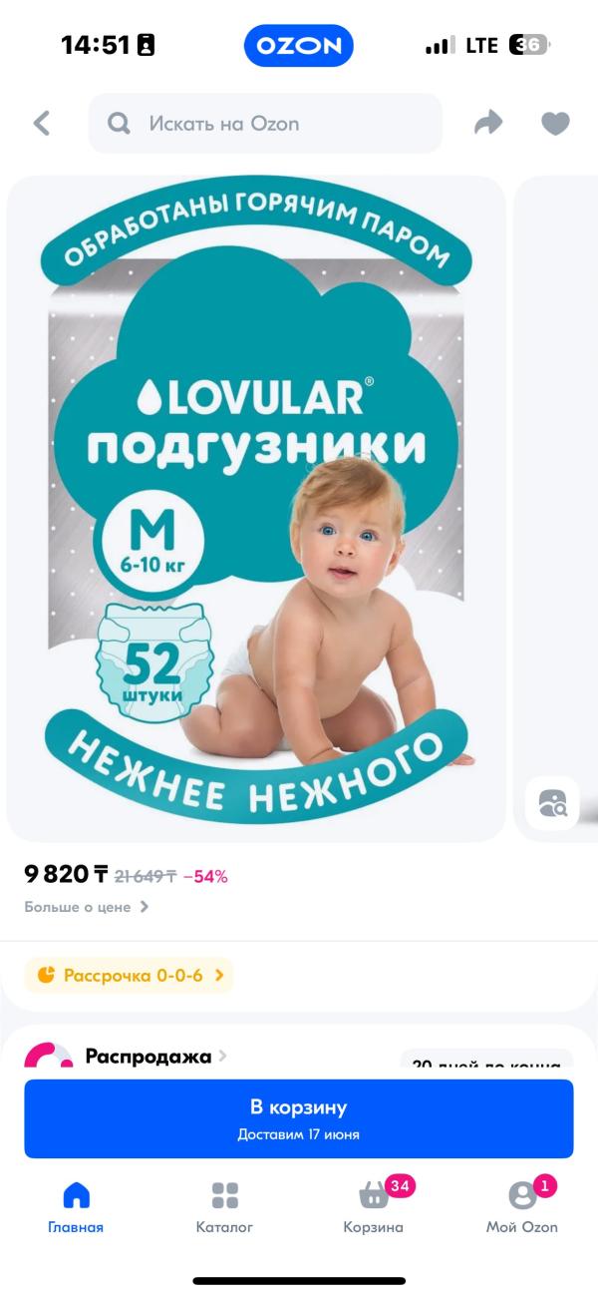
Task: Focus the Искать на Ozon search field
Action: (x=265, y=124)
